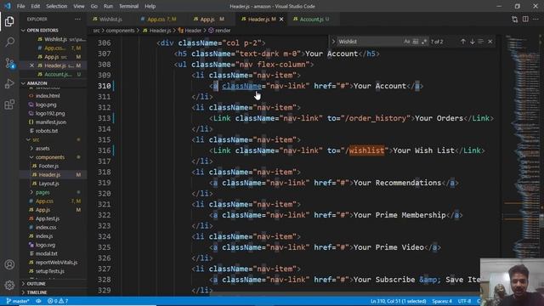544x306 pixels.
Task: Open the Search view in activity bar
Action: tap(9, 42)
